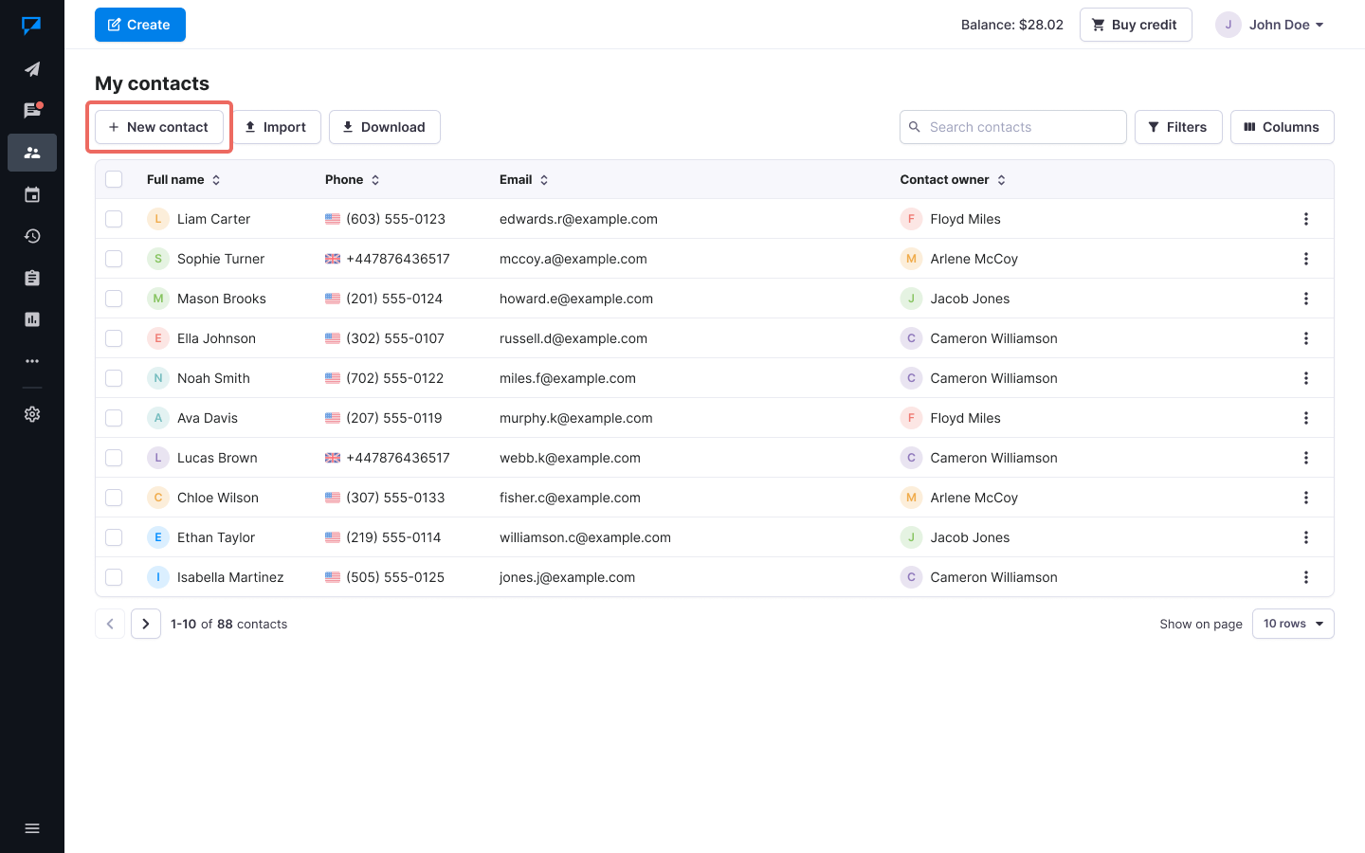The height and width of the screenshot is (853, 1365).
Task: Open the Columns chooser
Action: point(1282,127)
